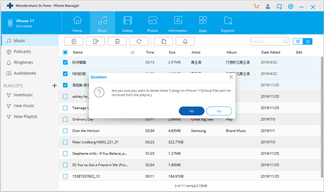Open the user account icon
Viewport: 324px width, 192px height.
pyautogui.click(x=268, y=6)
